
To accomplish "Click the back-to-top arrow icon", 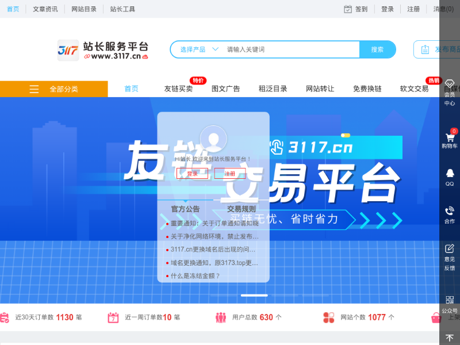I will 450,337.
